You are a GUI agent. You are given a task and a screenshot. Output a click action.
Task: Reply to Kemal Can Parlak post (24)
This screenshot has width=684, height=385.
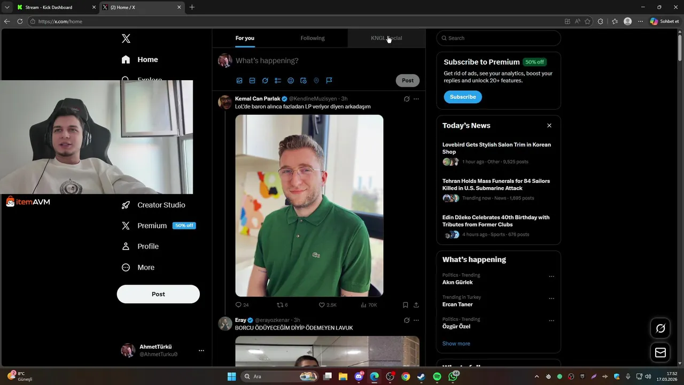click(242, 305)
